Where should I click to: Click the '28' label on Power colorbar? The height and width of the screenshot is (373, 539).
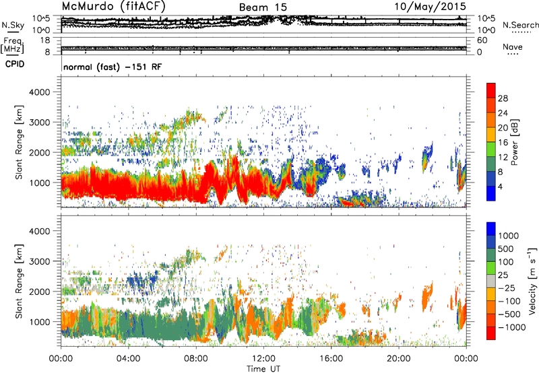point(503,98)
